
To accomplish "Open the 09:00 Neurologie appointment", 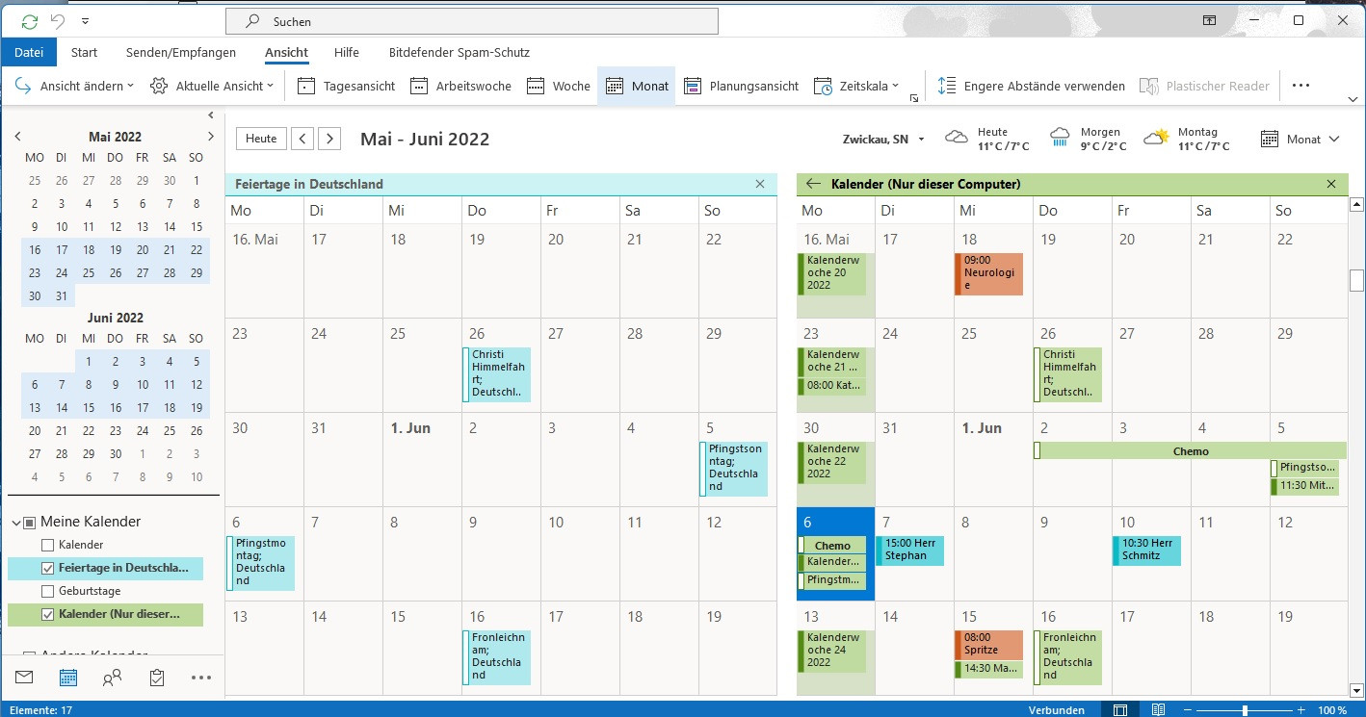I will tap(988, 273).
